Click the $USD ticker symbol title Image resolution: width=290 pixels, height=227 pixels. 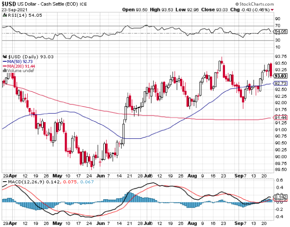[x=10, y=4]
